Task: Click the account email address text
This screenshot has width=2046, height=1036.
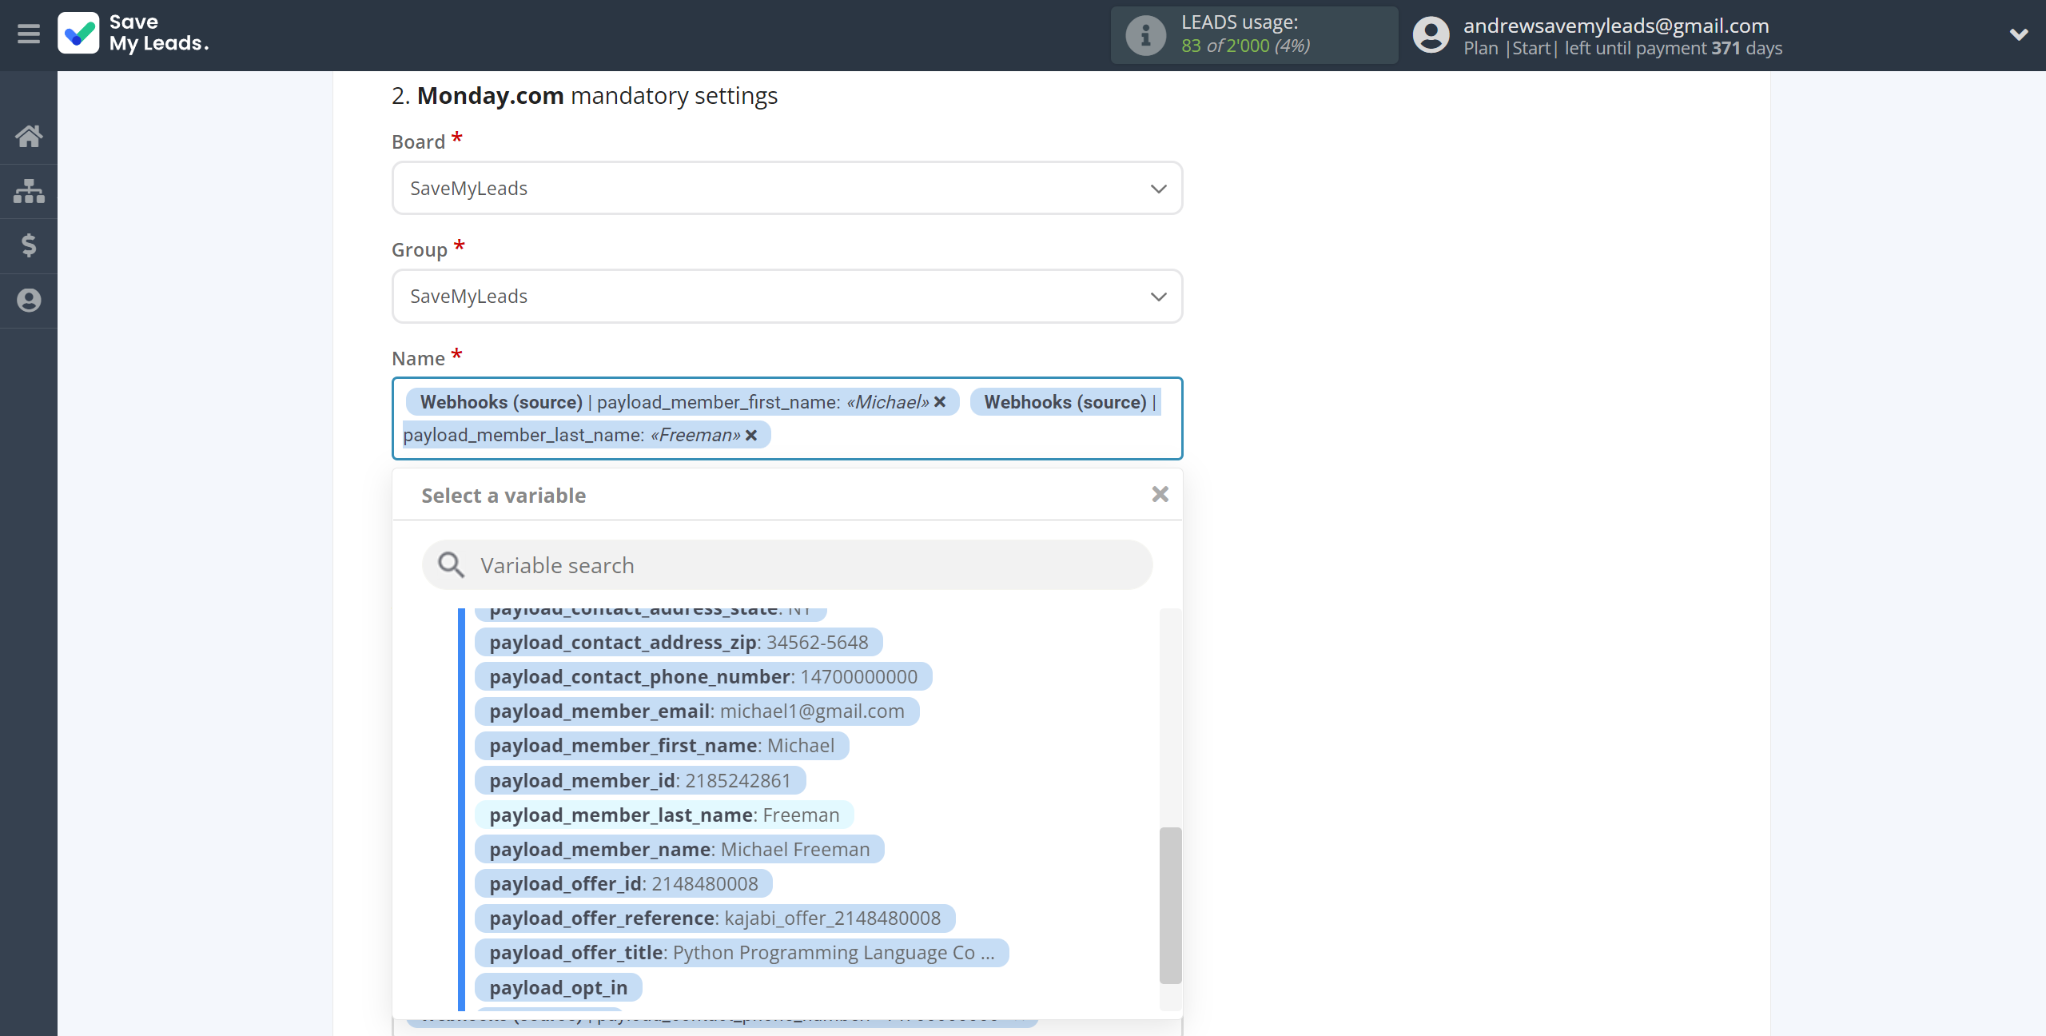Action: coord(1616,26)
